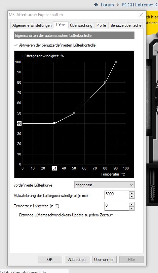The width and height of the screenshot is (158, 273).
Task: Go to the Benutzeroberfläche tab
Action: [x=126, y=25]
